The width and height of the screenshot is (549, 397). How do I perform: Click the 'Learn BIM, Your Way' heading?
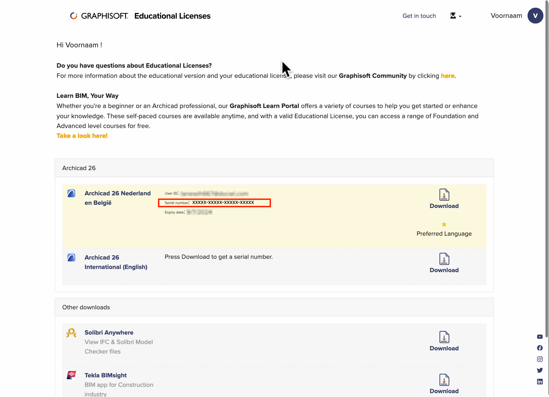pos(87,96)
